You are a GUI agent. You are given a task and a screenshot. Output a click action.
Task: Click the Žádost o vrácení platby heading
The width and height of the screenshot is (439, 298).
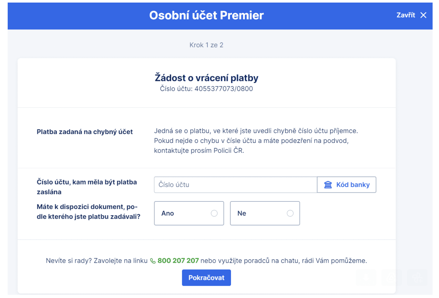click(x=206, y=78)
